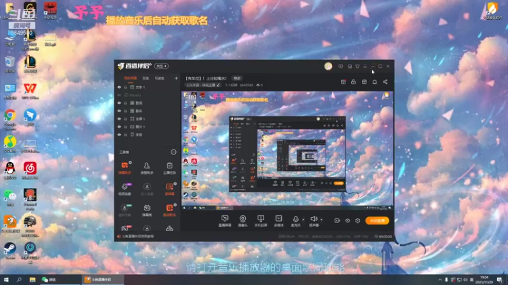Add the 手机投屏 phone casting source
Viewport: 508px width, 285px height.
tap(260, 221)
